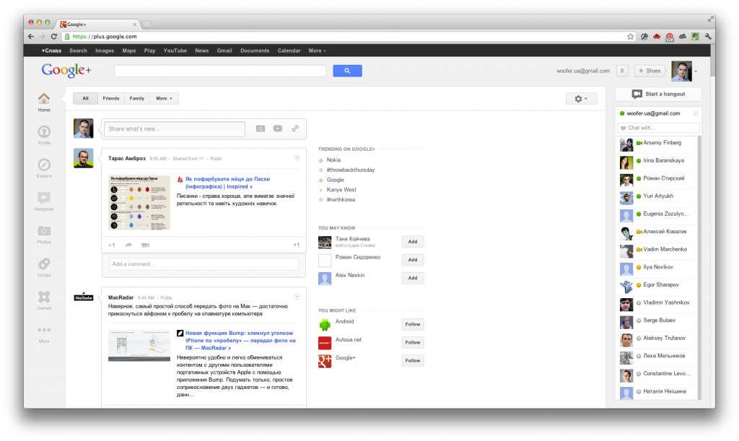This screenshot has width=739, height=441.
Task: Follow the Android page
Action: coord(412,324)
